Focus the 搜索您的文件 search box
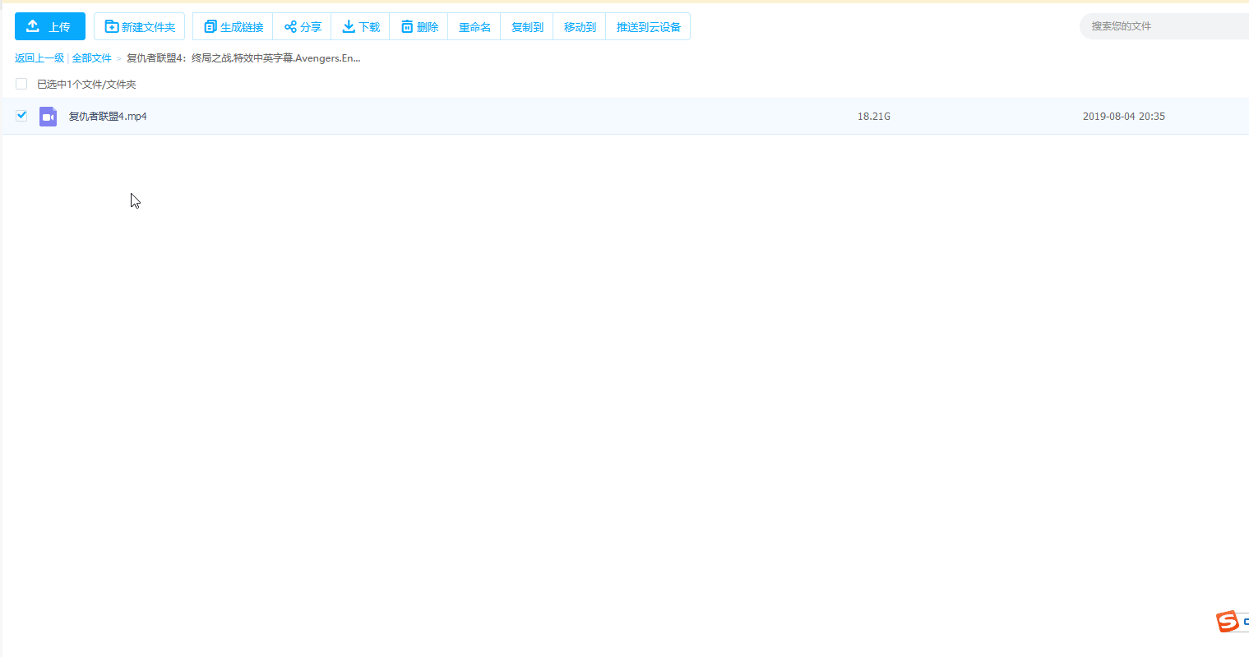 point(1164,26)
